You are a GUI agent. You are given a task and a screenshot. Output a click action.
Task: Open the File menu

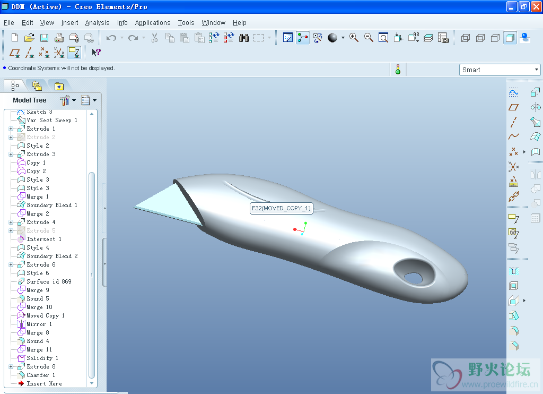click(x=9, y=22)
